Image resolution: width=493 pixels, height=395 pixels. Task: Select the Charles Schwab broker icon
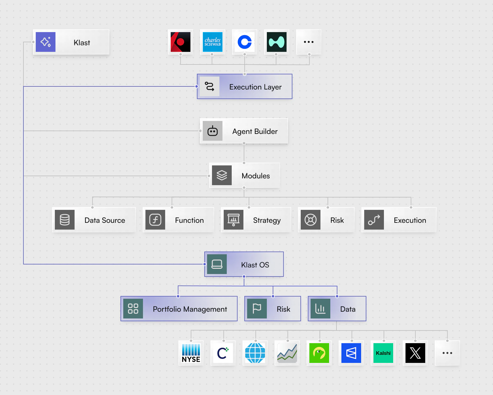point(213,42)
